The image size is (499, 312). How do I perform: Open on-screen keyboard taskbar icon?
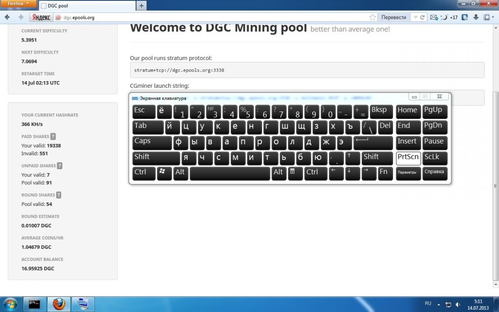coord(82,304)
